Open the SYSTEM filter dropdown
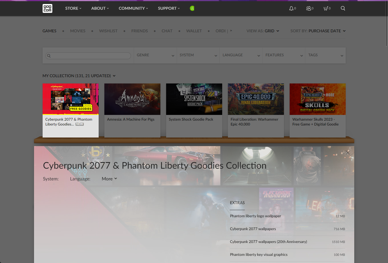388x263 pixels. 198,55
